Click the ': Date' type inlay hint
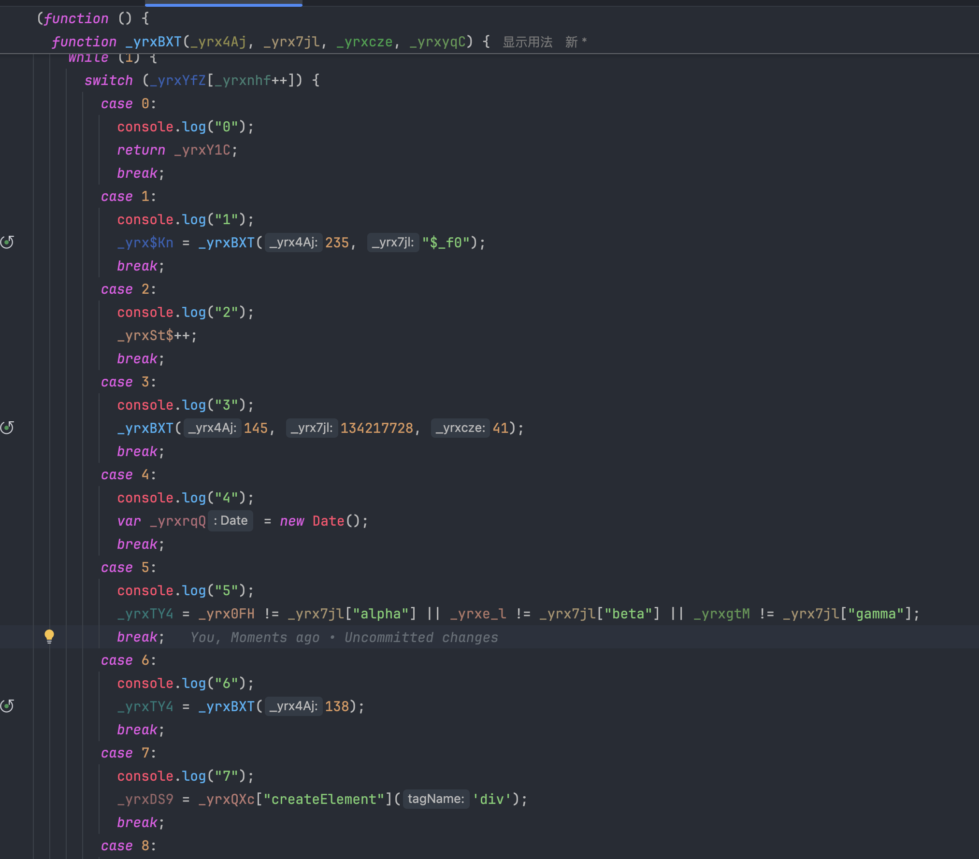 (230, 521)
